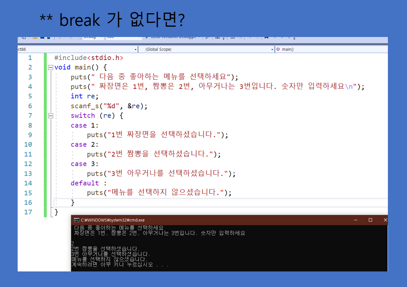Click the cmd.exe icon in console title bar
The height and width of the screenshot is (287, 407).
[76, 220]
